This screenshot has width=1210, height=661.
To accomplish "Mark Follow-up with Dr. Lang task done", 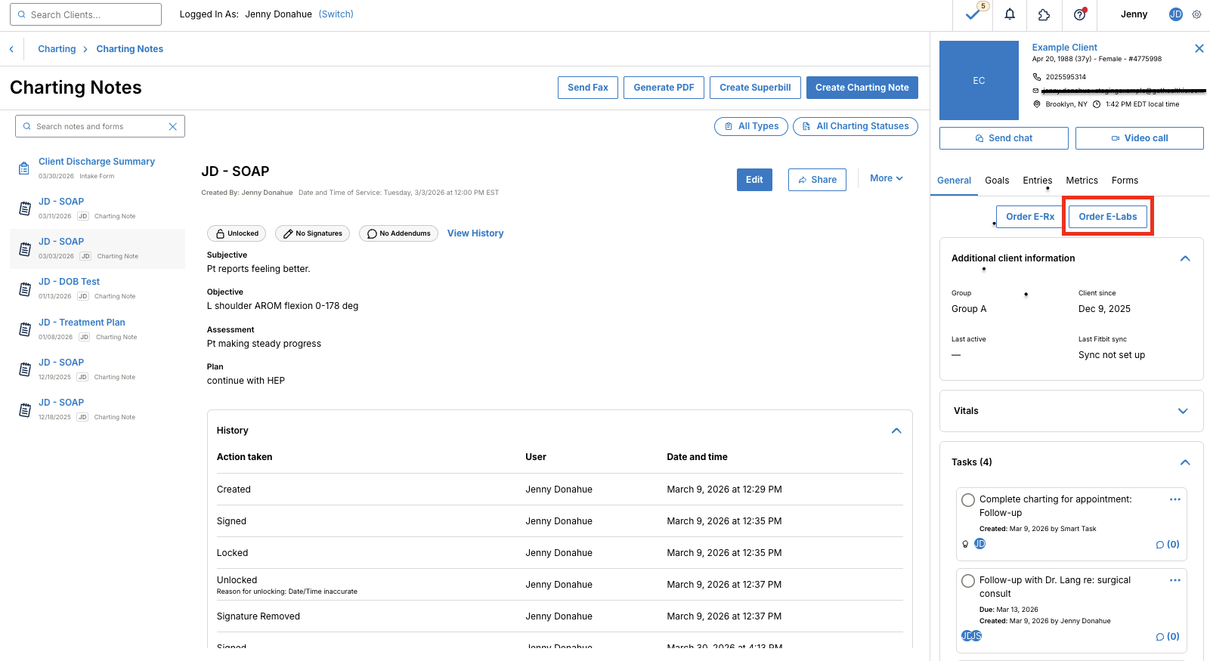I will click(968, 581).
